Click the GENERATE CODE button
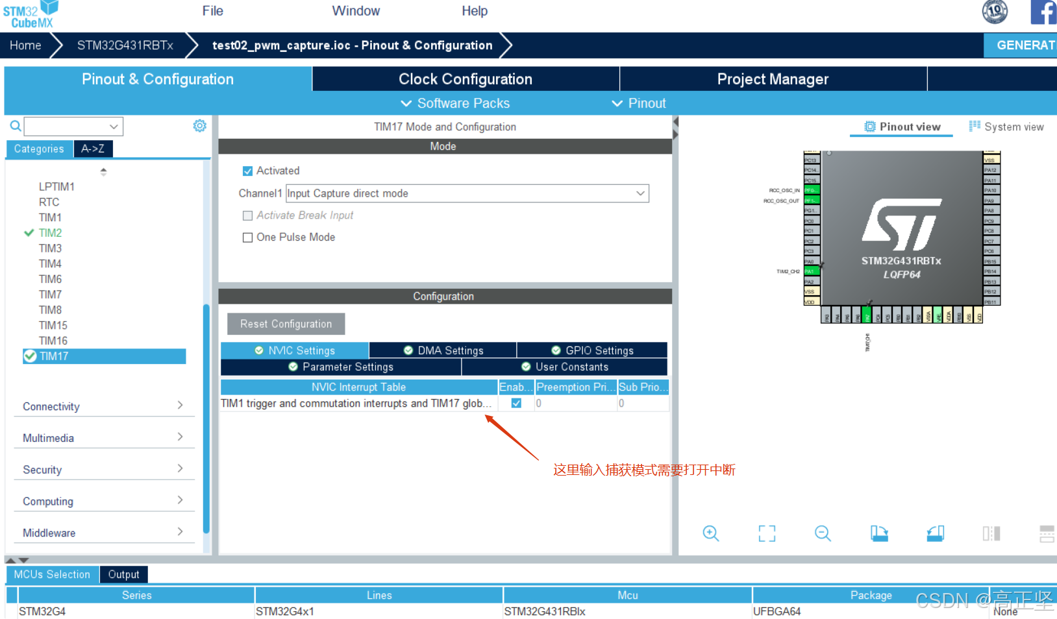Viewport: 1057px width, 619px height. coord(1021,45)
